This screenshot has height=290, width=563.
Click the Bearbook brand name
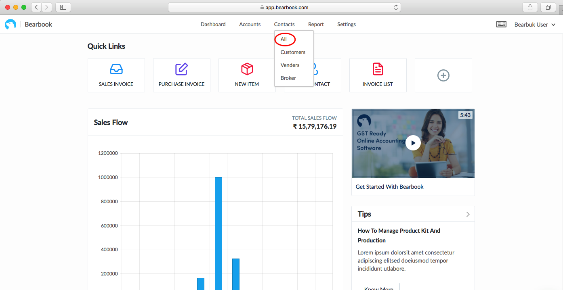tap(38, 25)
